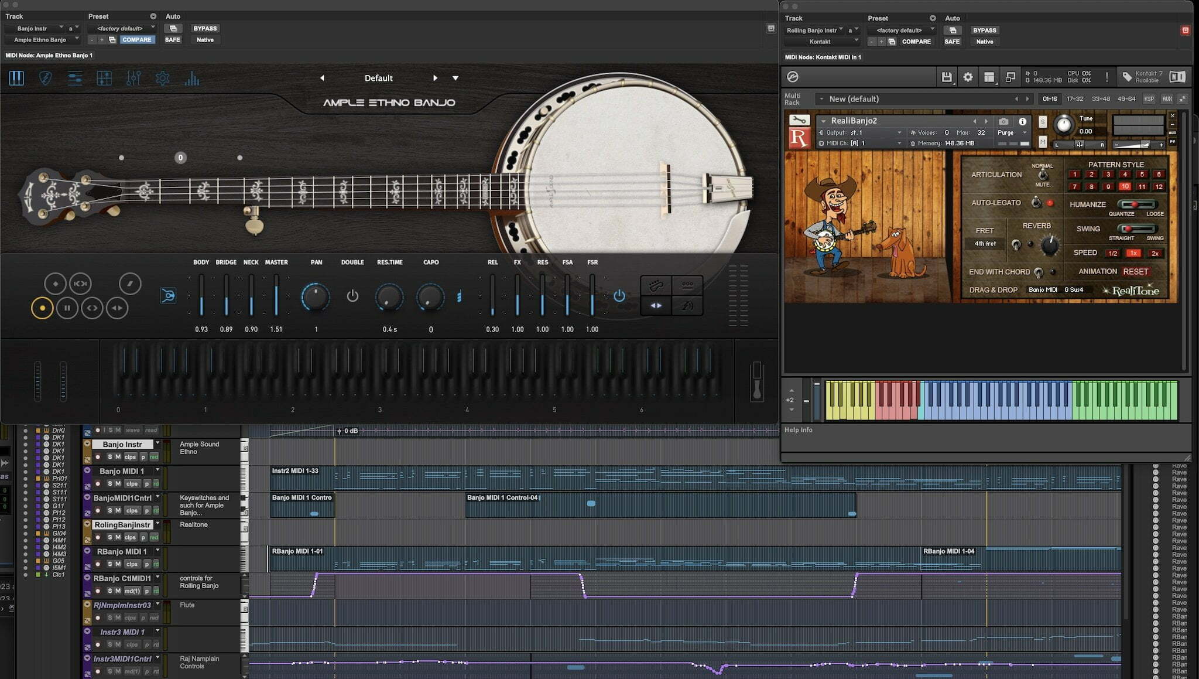The image size is (1199, 679).
Task: Solo the Banjo Instr track
Action: 109,457
